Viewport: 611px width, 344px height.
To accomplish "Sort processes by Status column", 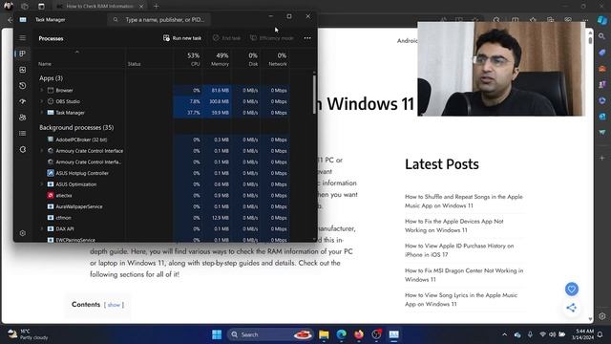I will pyautogui.click(x=134, y=64).
